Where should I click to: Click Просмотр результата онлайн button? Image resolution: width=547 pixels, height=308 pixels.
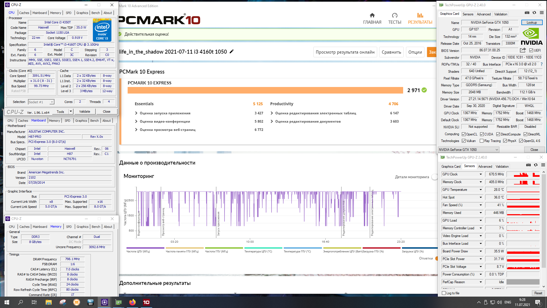[345, 52]
